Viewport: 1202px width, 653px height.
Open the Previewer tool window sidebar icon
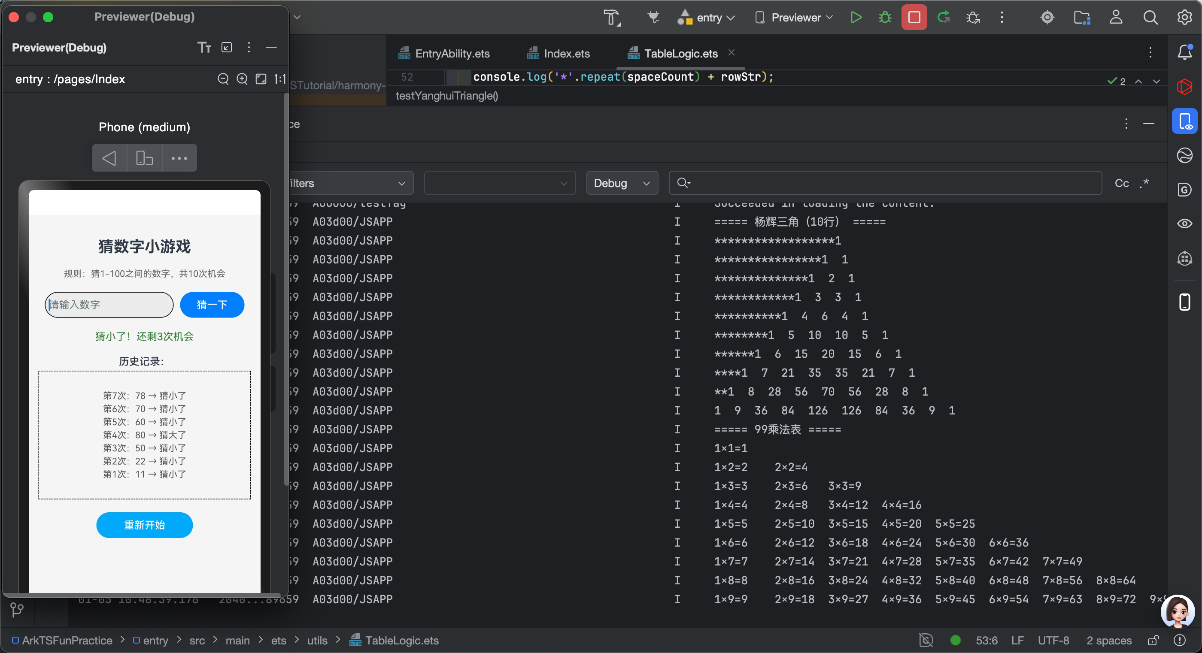[x=1185, y=121]
